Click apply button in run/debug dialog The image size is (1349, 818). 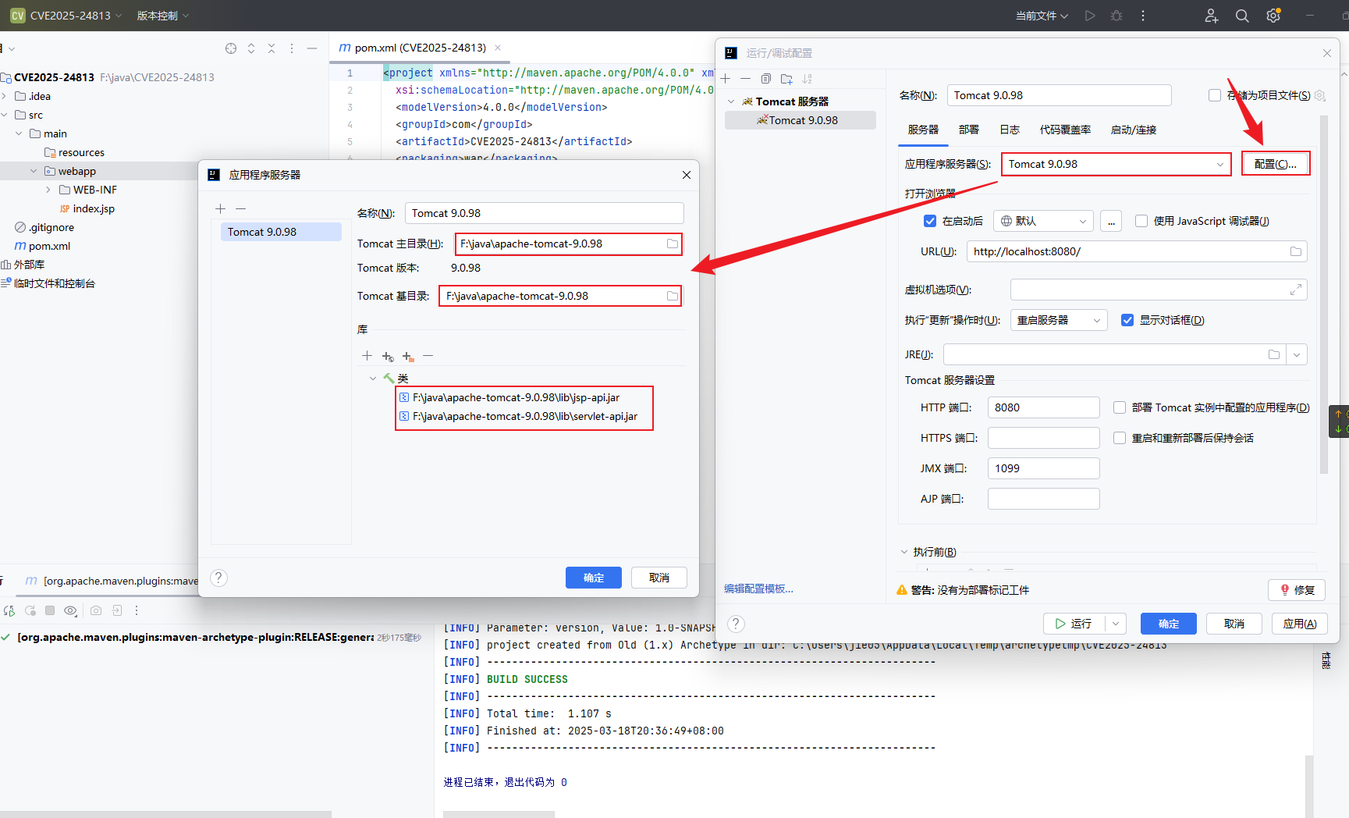pos(1300,624)
